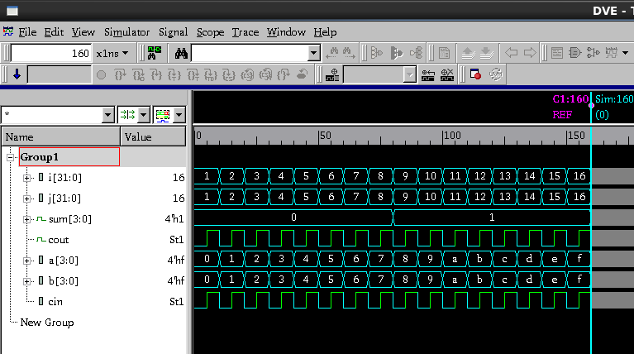The image size is (634, 354).
Task: Open the Edit menu
Action: click(54, 32)
